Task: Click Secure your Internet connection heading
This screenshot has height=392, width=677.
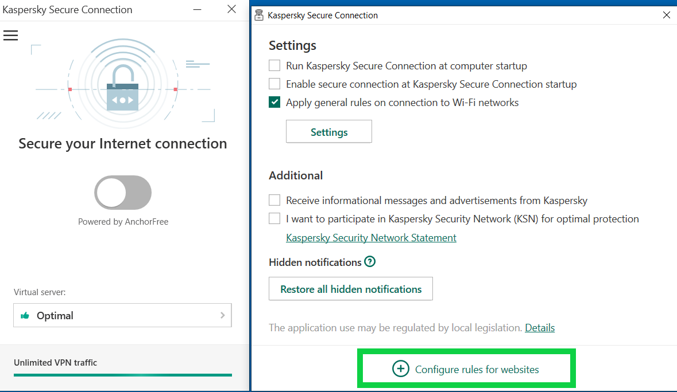Action: tap(123, 143)
